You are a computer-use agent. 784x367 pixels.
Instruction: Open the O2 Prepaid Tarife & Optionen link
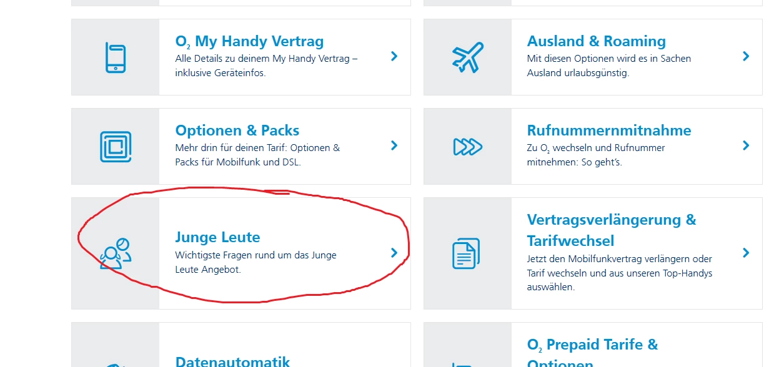(592, 345)
